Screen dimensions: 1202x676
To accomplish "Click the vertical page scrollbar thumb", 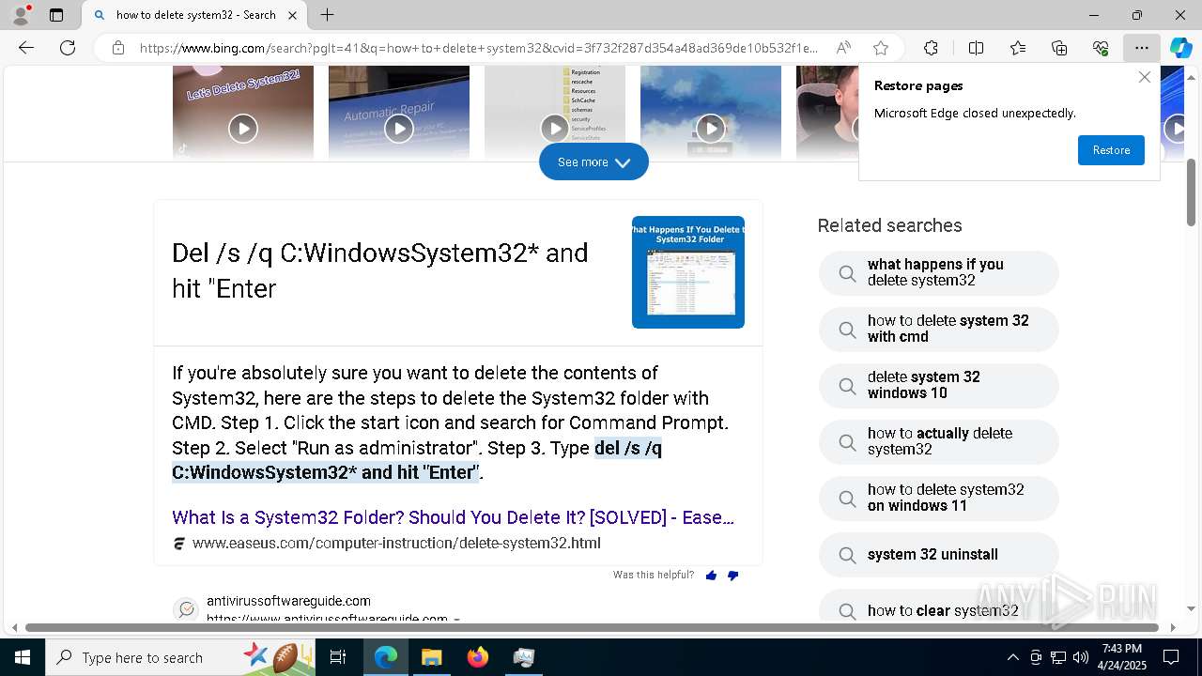I will 1191,192.
